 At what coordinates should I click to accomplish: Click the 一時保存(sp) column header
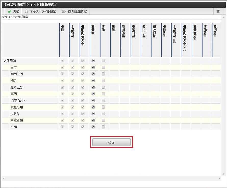pos(176,40)
